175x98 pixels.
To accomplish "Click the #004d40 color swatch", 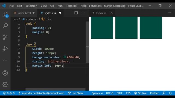I will tap(65, 57).
